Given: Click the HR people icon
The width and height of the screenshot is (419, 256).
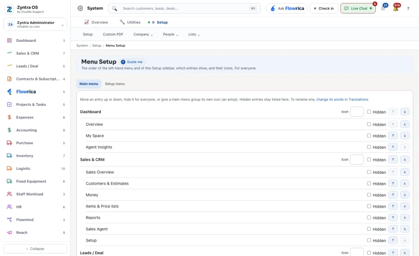Looking at the screenshot, I should coord(9,207).
